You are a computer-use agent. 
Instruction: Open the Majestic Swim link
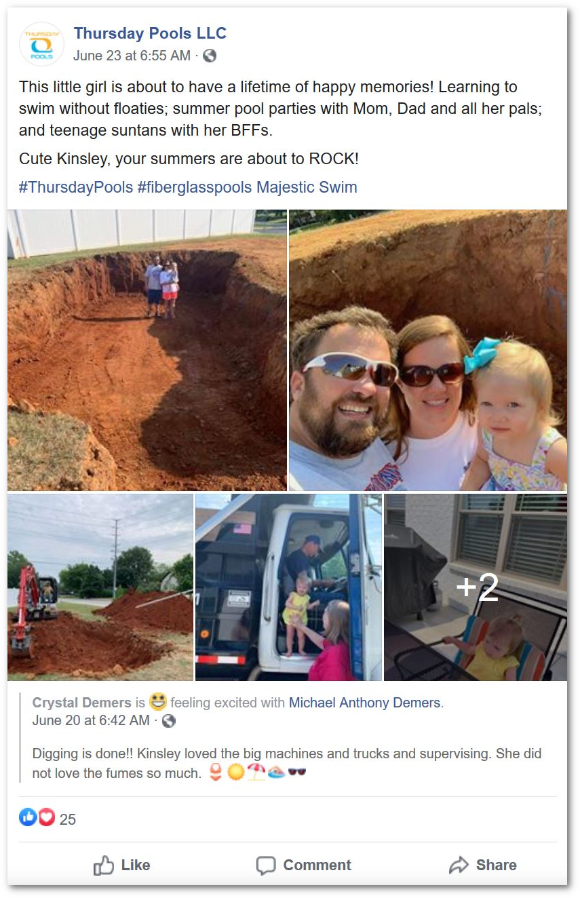click(307, 187)
